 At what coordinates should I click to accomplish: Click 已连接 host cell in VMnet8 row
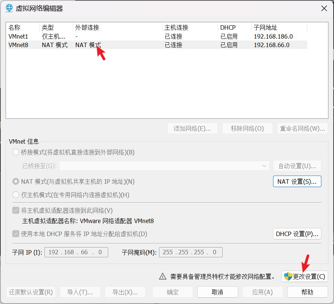click(174, 45)
